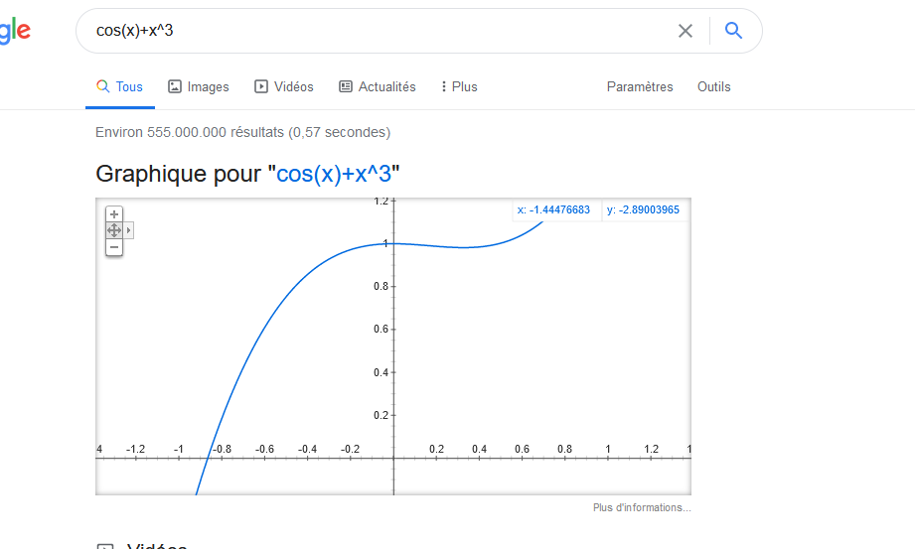Click the y coordinate readout on graph
The height and width of the screenshot is (549, 915).
point(643,209)
